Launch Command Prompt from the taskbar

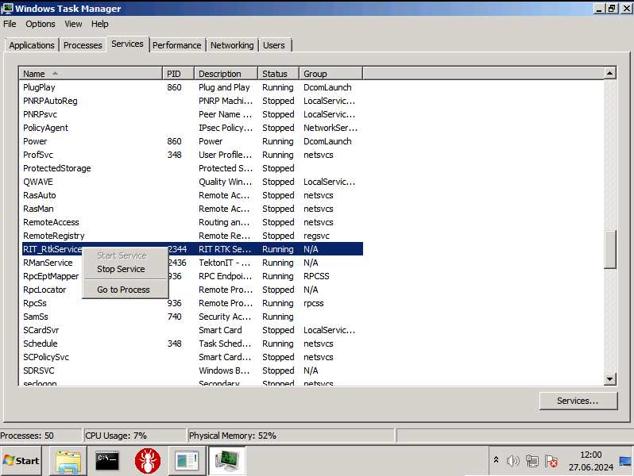[107, 460]
